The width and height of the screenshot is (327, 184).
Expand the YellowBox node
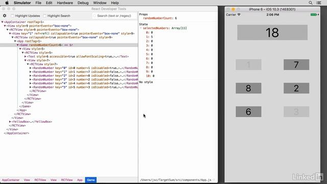(x=10, y=122)
